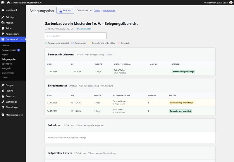The height and width of the screenshot is (162, 234).
Task: Click the Seiten pages icon
Action: pyautogui.click(x=3, y=28)
